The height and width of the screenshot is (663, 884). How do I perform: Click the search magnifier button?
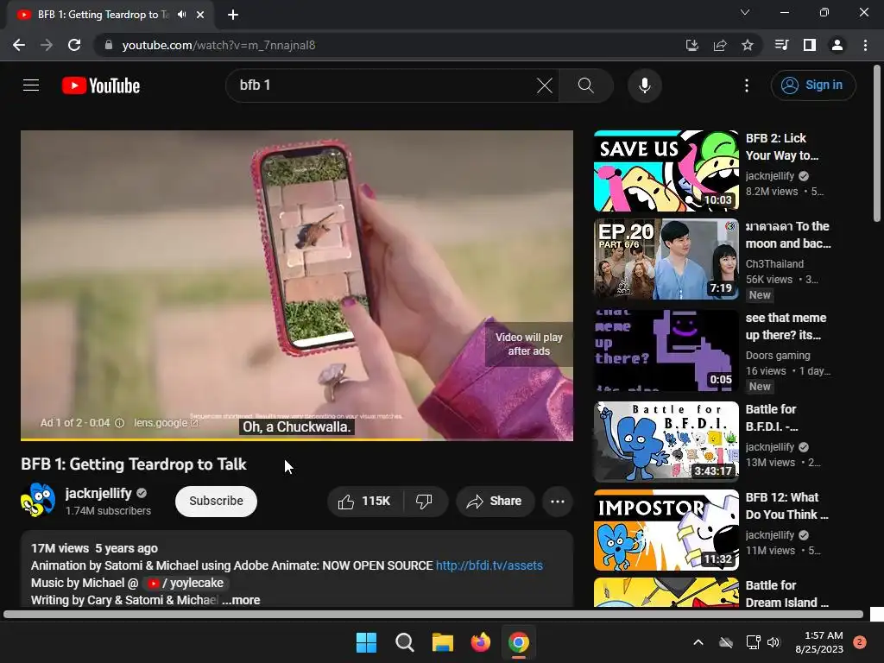click(586, 85)
